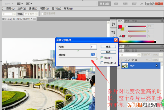Click the 亮度 value input field
This screenshot has width=164, height=110.
click(93, 47)
